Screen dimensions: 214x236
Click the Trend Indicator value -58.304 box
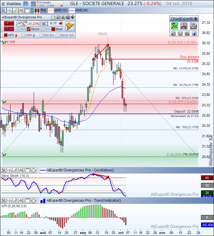pos(207,225)
